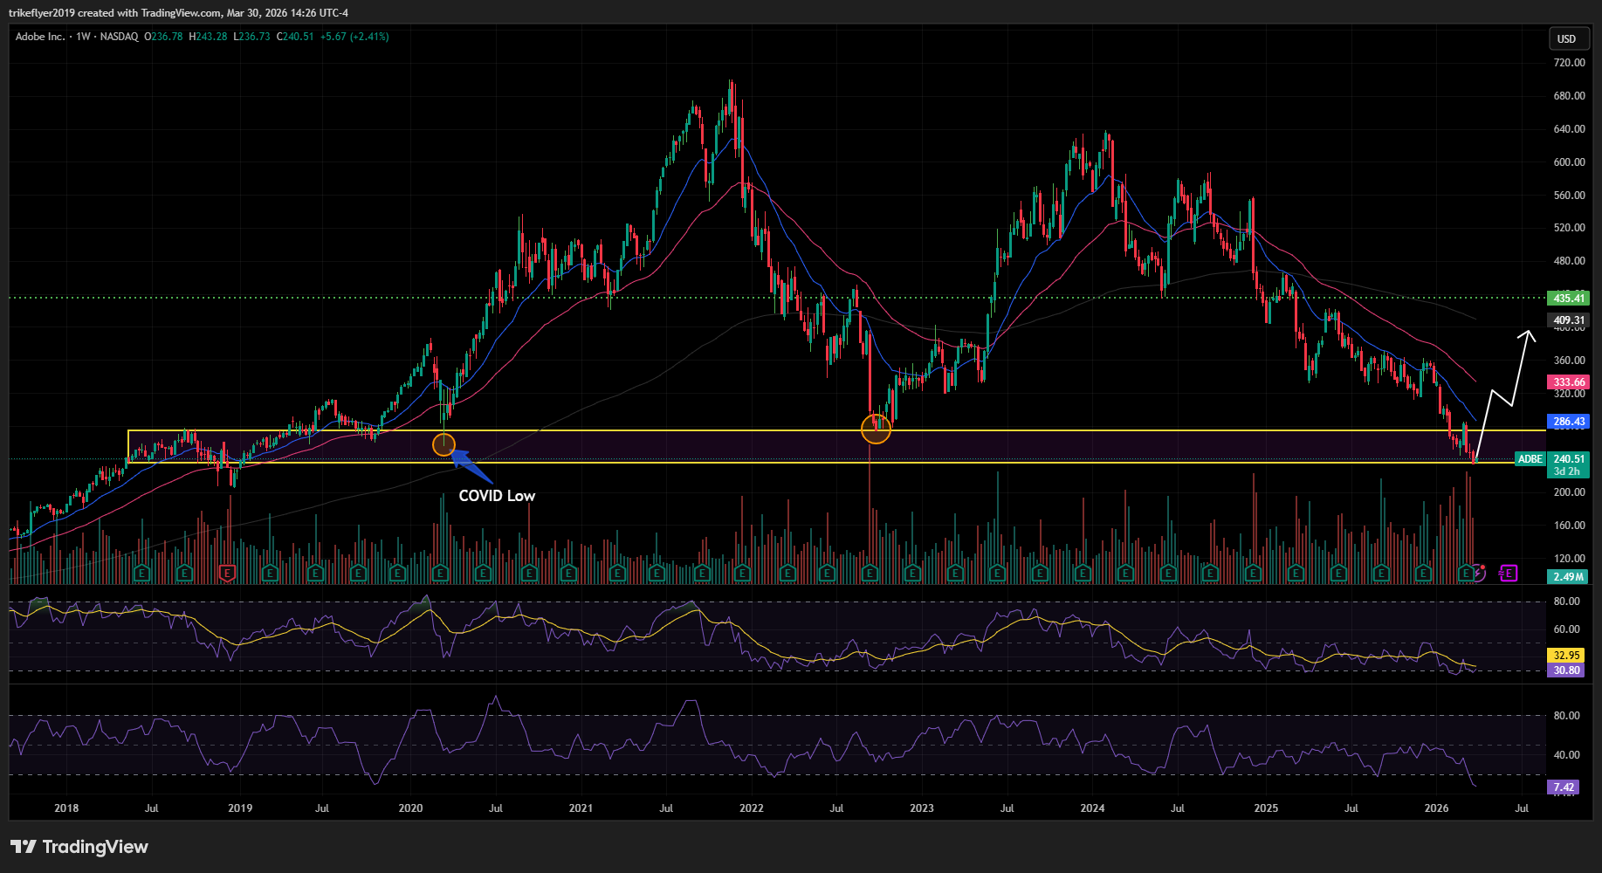Image resolution: width=1602 pixels, height=873 pixels.
Task: Click the 60.00 indicator scale label
Action: tap(1566, 629)
